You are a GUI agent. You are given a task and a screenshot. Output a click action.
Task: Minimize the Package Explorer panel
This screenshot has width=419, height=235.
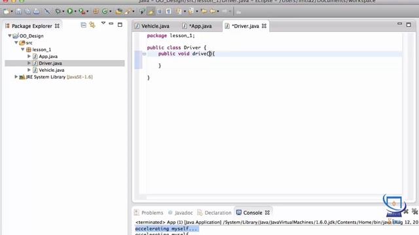[x=111, y=24]
